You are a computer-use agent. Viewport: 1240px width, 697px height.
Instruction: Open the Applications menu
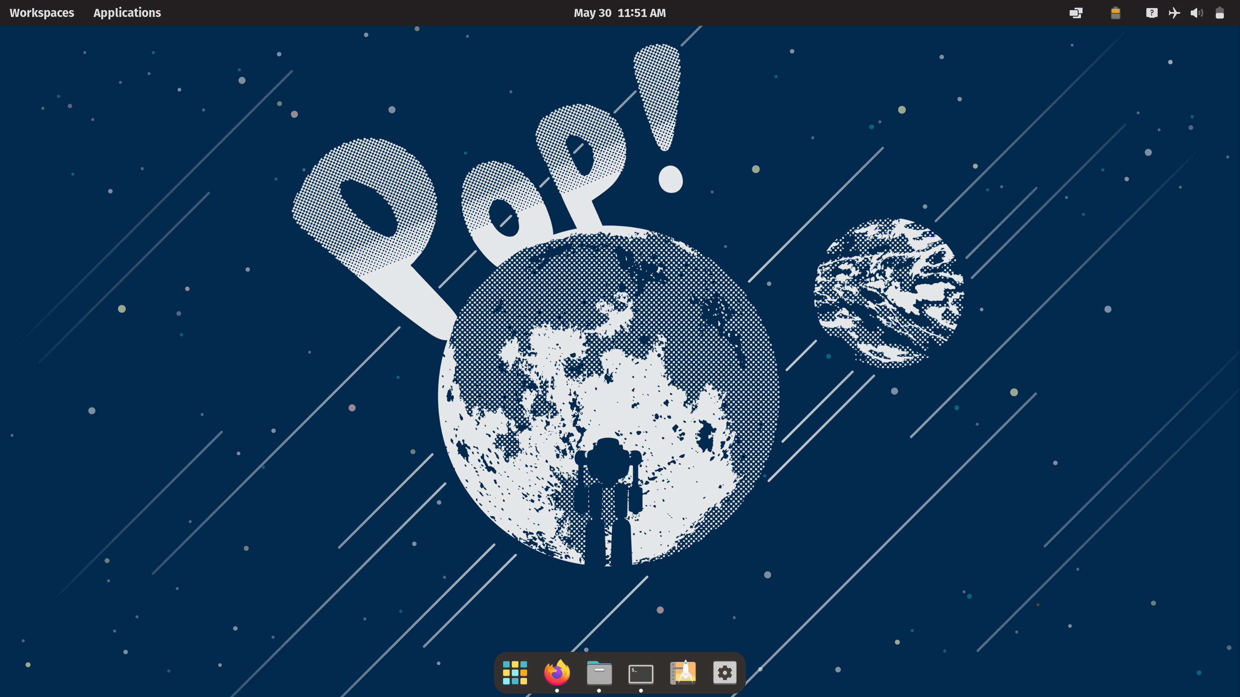tap(127, 13)
